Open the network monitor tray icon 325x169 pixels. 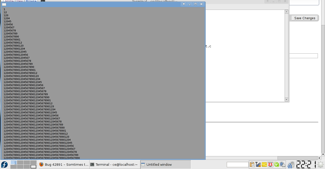(x=258, y=164)
